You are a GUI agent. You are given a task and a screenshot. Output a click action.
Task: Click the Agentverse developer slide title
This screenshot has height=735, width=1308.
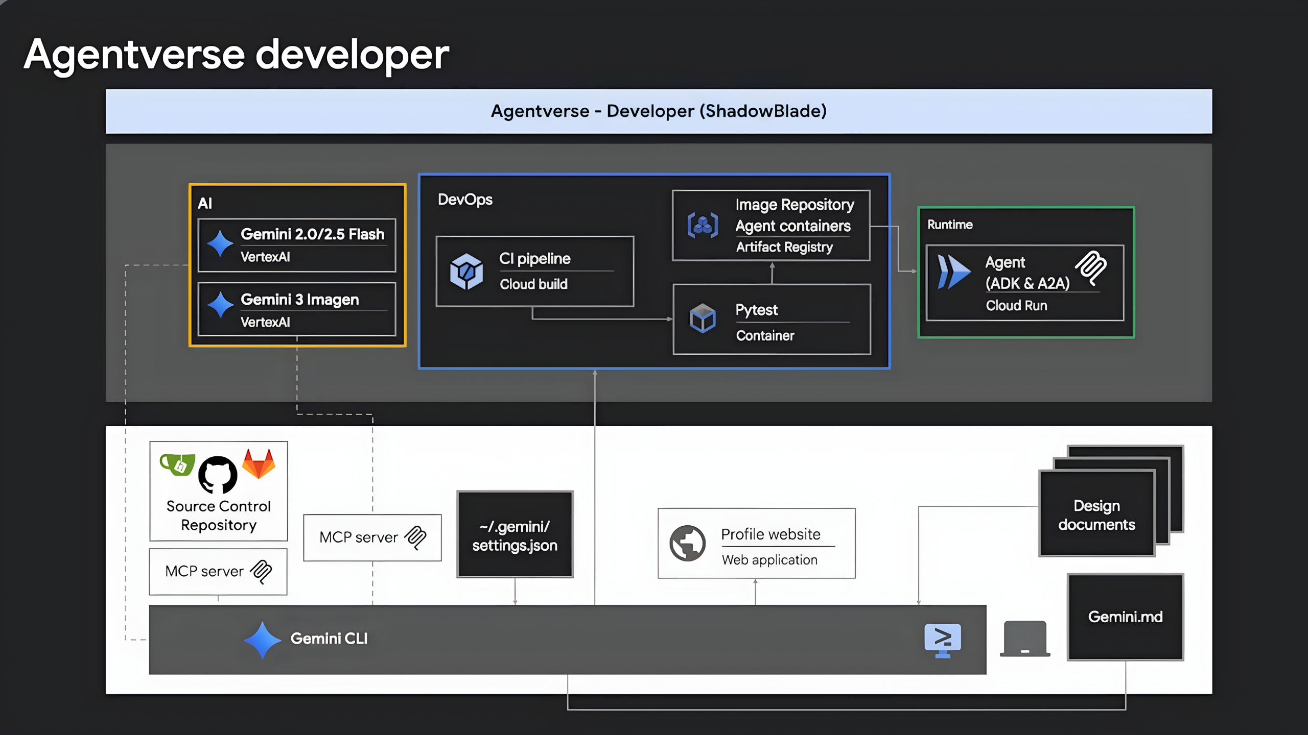click(x=237, y=55)
